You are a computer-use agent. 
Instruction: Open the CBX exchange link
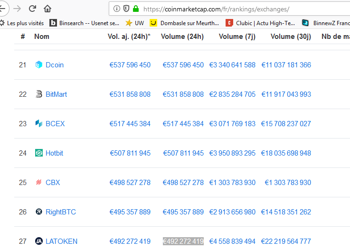pyautogui.click(x=53, y=183)
